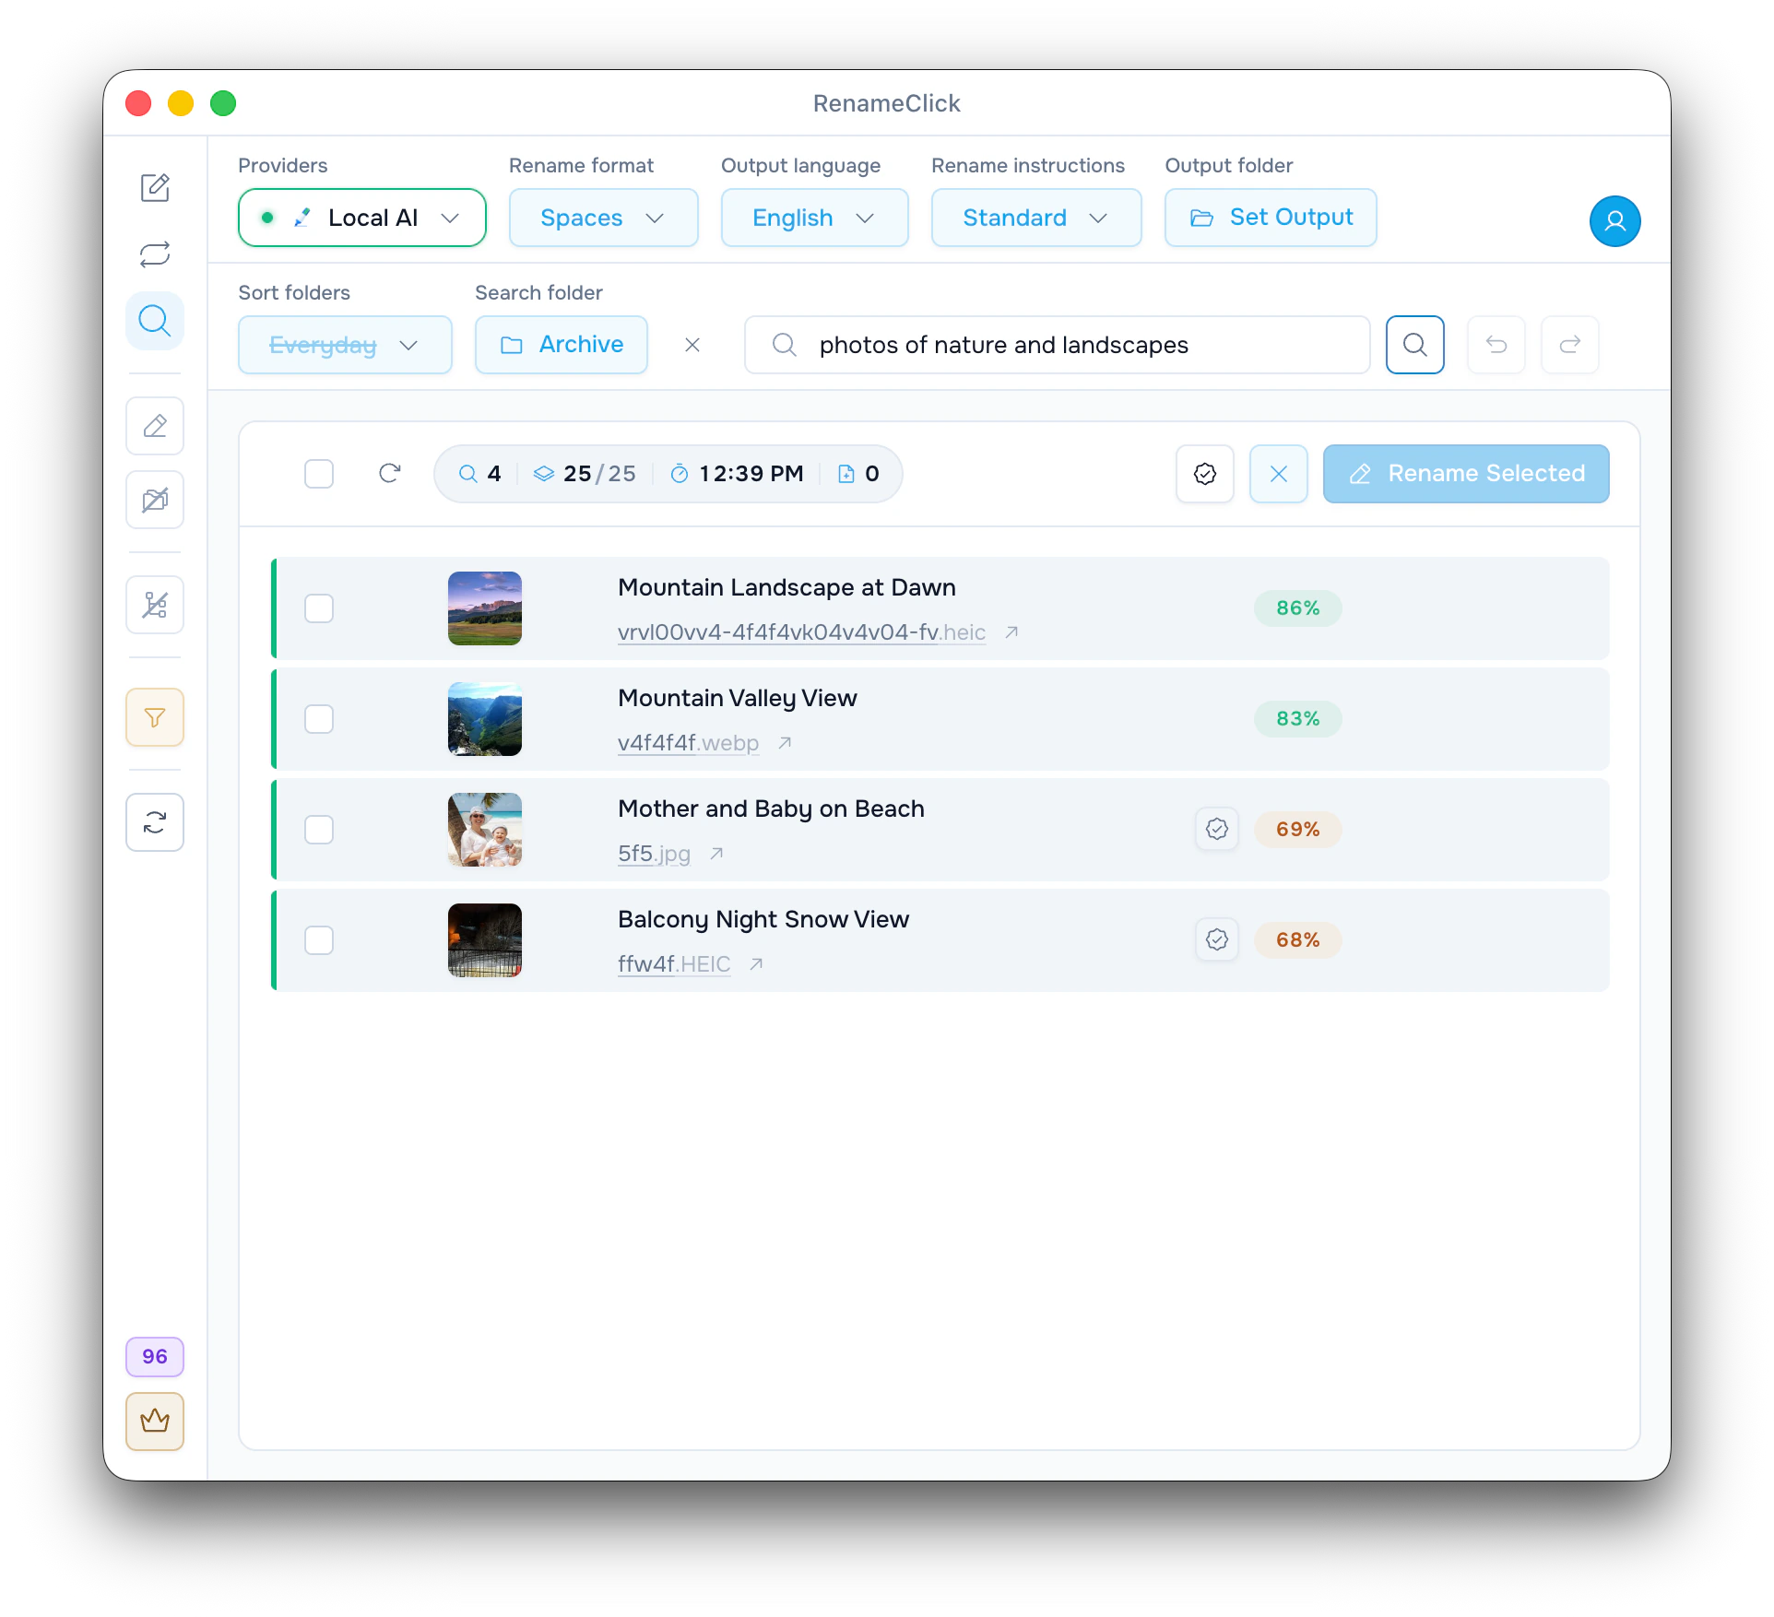Click the 96 credits badge
Screen dimensions: 1774x1617
click(x=155, y=1357)
